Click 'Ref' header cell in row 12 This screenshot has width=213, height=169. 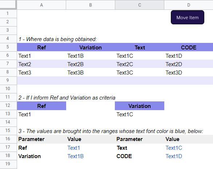point(41,106)
